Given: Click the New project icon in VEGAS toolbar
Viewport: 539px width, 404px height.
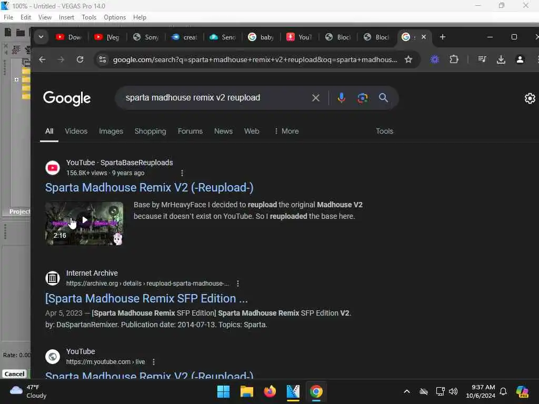Looking at the screenshot, I should click(x=7, y=32).
